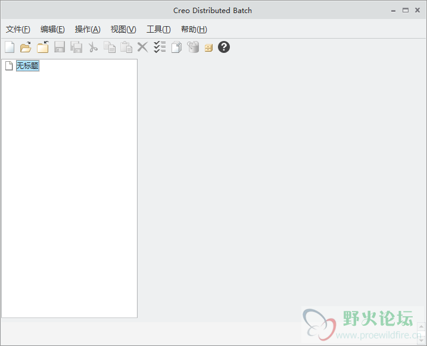The height and width of the screenshot is (346, 427).
Task: Click the folder icon with the back arrow
Action: 43,47
